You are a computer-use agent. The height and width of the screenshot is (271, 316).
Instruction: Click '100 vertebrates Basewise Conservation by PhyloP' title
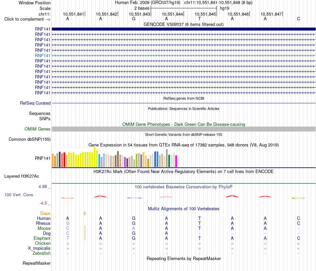pyautogui.click(x=184, y=187)
